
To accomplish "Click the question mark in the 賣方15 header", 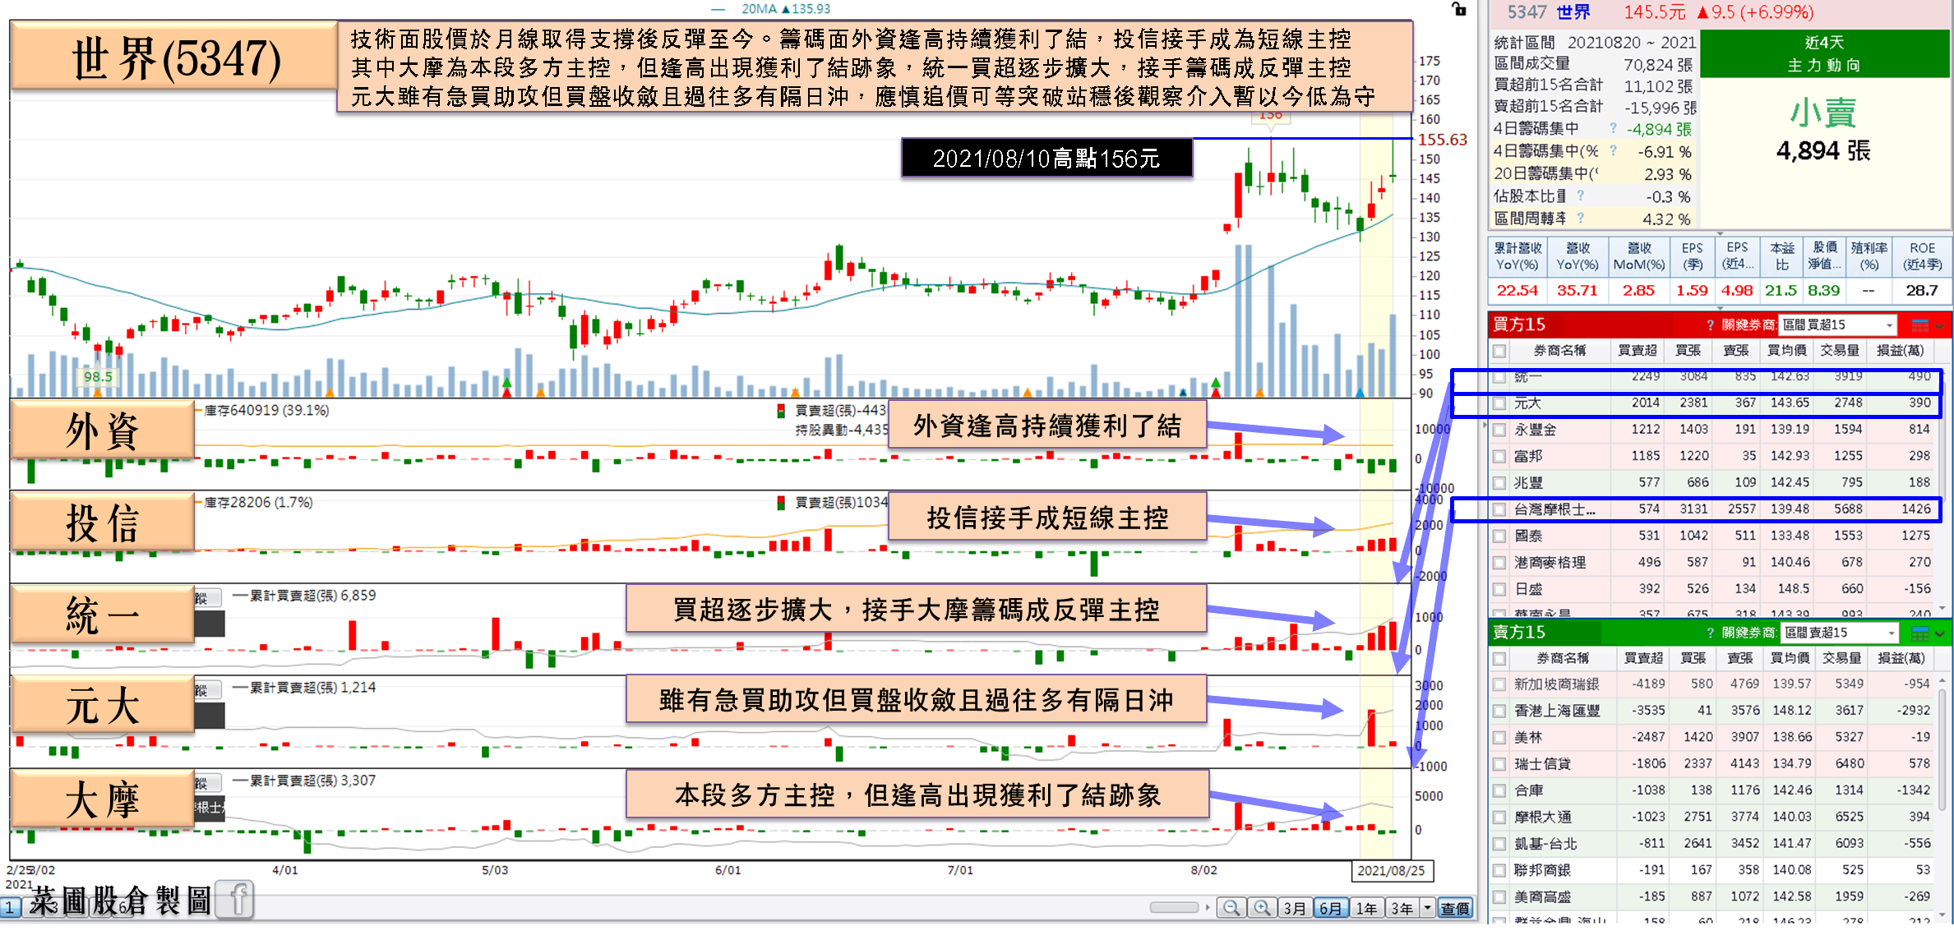I will click(x=1710, y=633).
